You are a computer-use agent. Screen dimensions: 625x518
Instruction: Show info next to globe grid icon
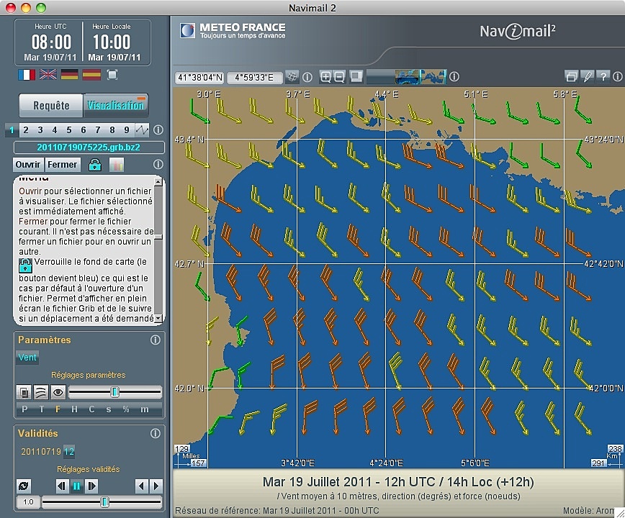coord(307,77)
